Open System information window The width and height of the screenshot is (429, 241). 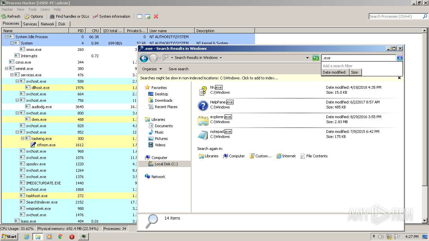(112, 16)
